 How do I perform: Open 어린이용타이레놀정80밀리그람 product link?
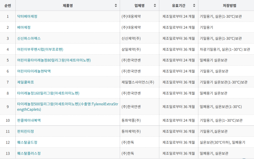[x=54, y=60]
